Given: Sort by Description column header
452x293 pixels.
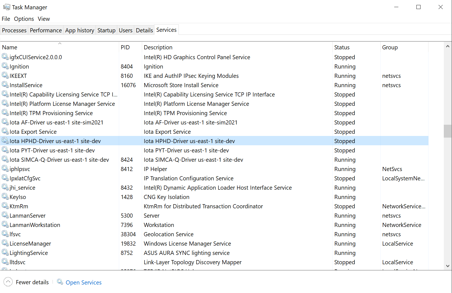Looking at the screenshot, I should point(237,47).
